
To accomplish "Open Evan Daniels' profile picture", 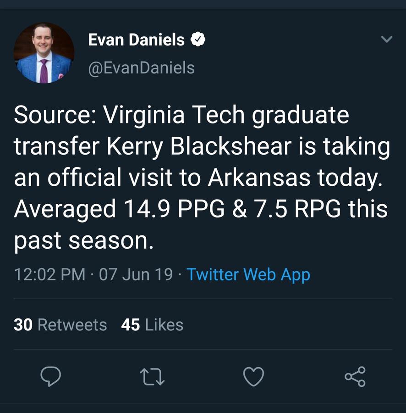I will tap(44, 53).
